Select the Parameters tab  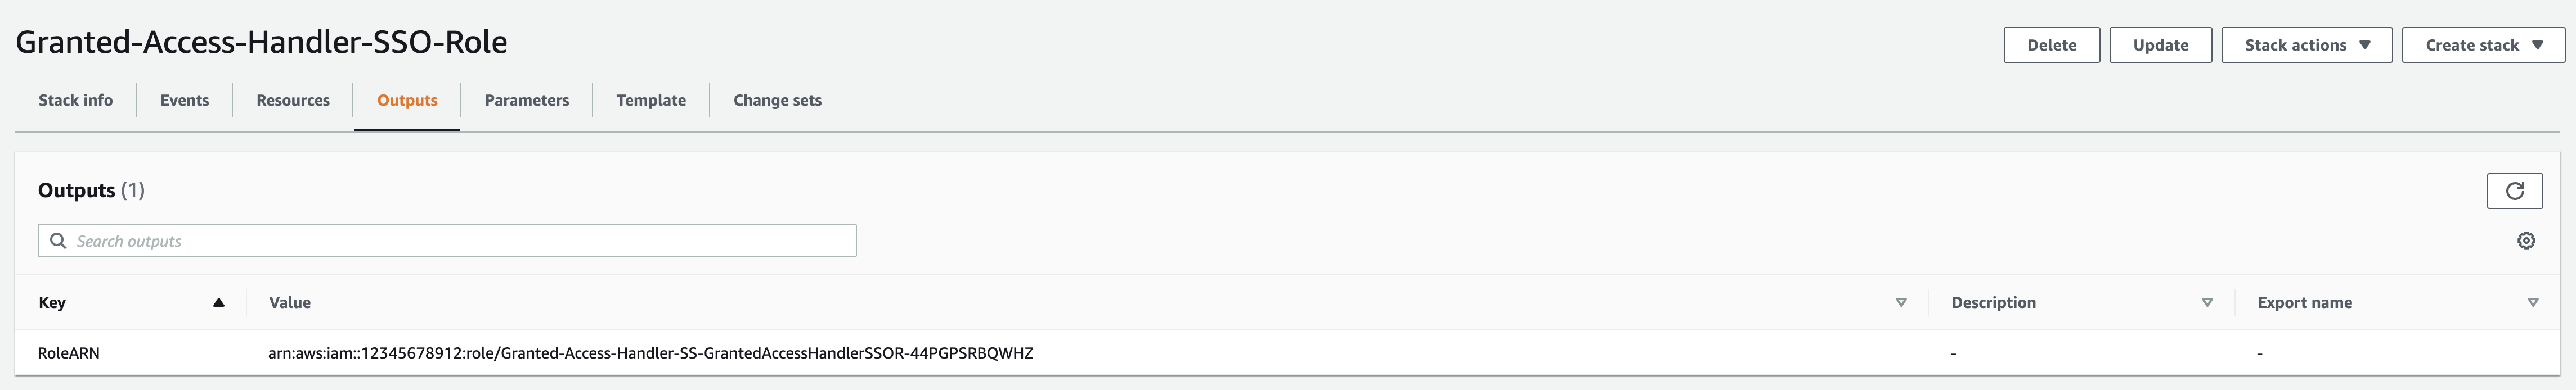click(527, 99)
